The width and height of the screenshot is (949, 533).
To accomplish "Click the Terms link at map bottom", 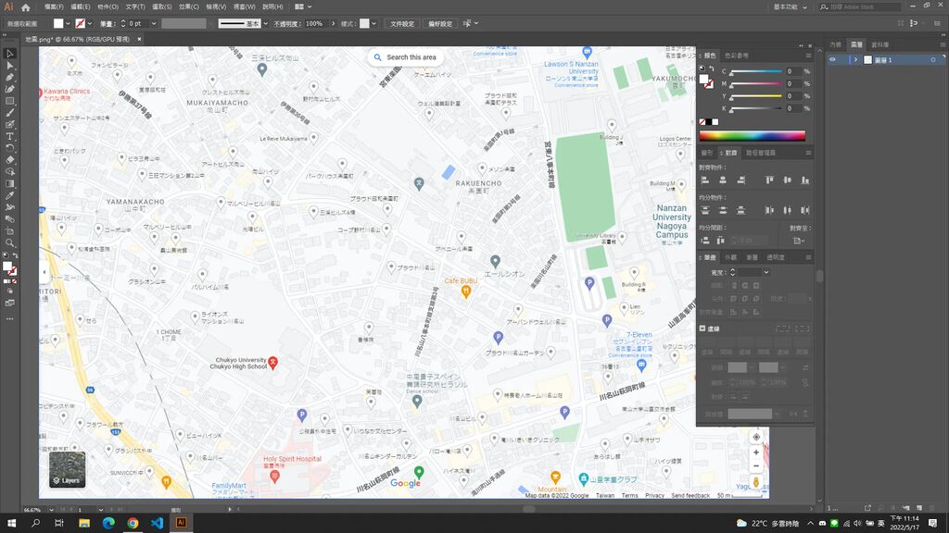I will tap(629, 496).
